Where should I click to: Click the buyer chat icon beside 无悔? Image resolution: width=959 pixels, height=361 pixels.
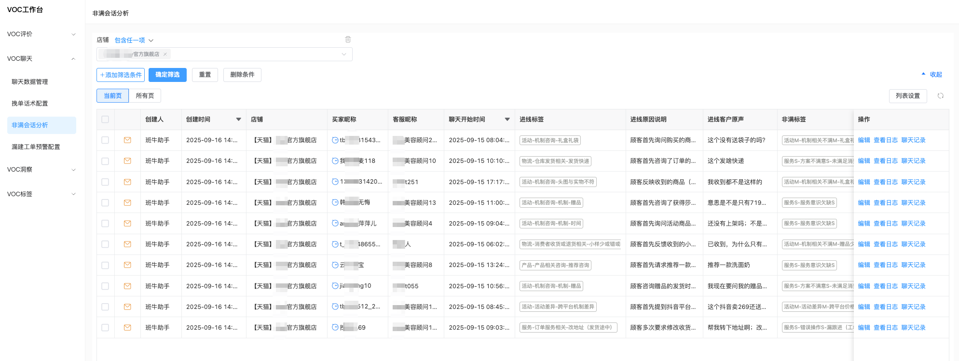pyautogui.click(x=335, y=202)
